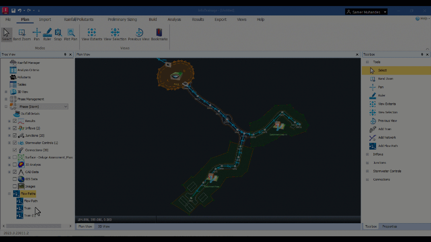Toggle the Results checkbox
The image size is (431, 242).
(x=14, y=121)
